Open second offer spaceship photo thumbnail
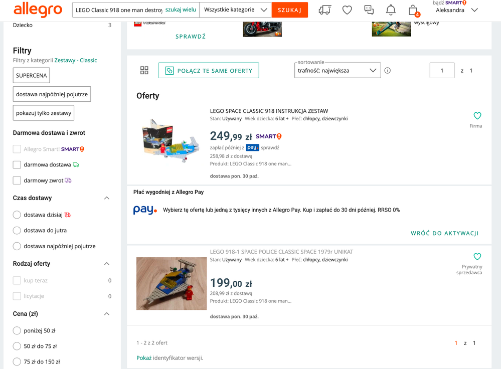Image resolution: width=501 pixels, height=369 pixels. pyautogui.click(x=171, y=283)
